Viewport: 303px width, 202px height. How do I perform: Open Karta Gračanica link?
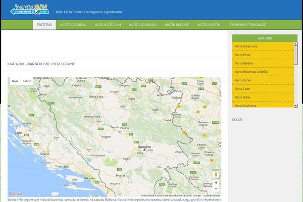[x=263, y=105]
